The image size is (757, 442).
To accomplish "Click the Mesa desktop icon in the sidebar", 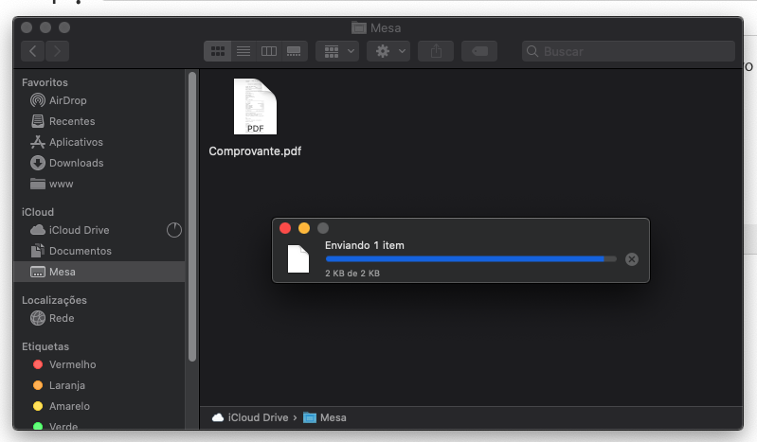I will [x=38, y=272].
